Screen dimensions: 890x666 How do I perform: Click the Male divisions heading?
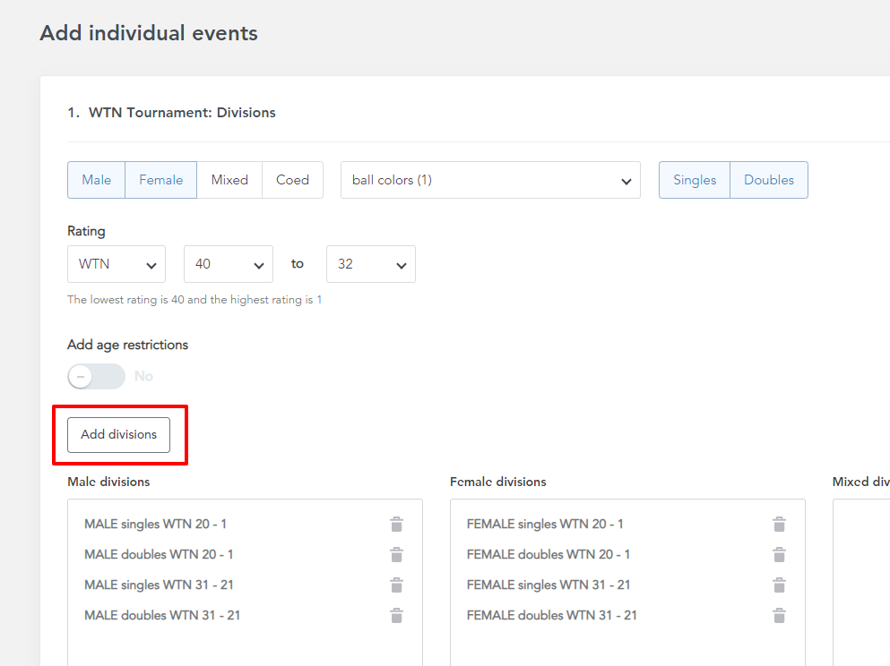click(108, 482)
